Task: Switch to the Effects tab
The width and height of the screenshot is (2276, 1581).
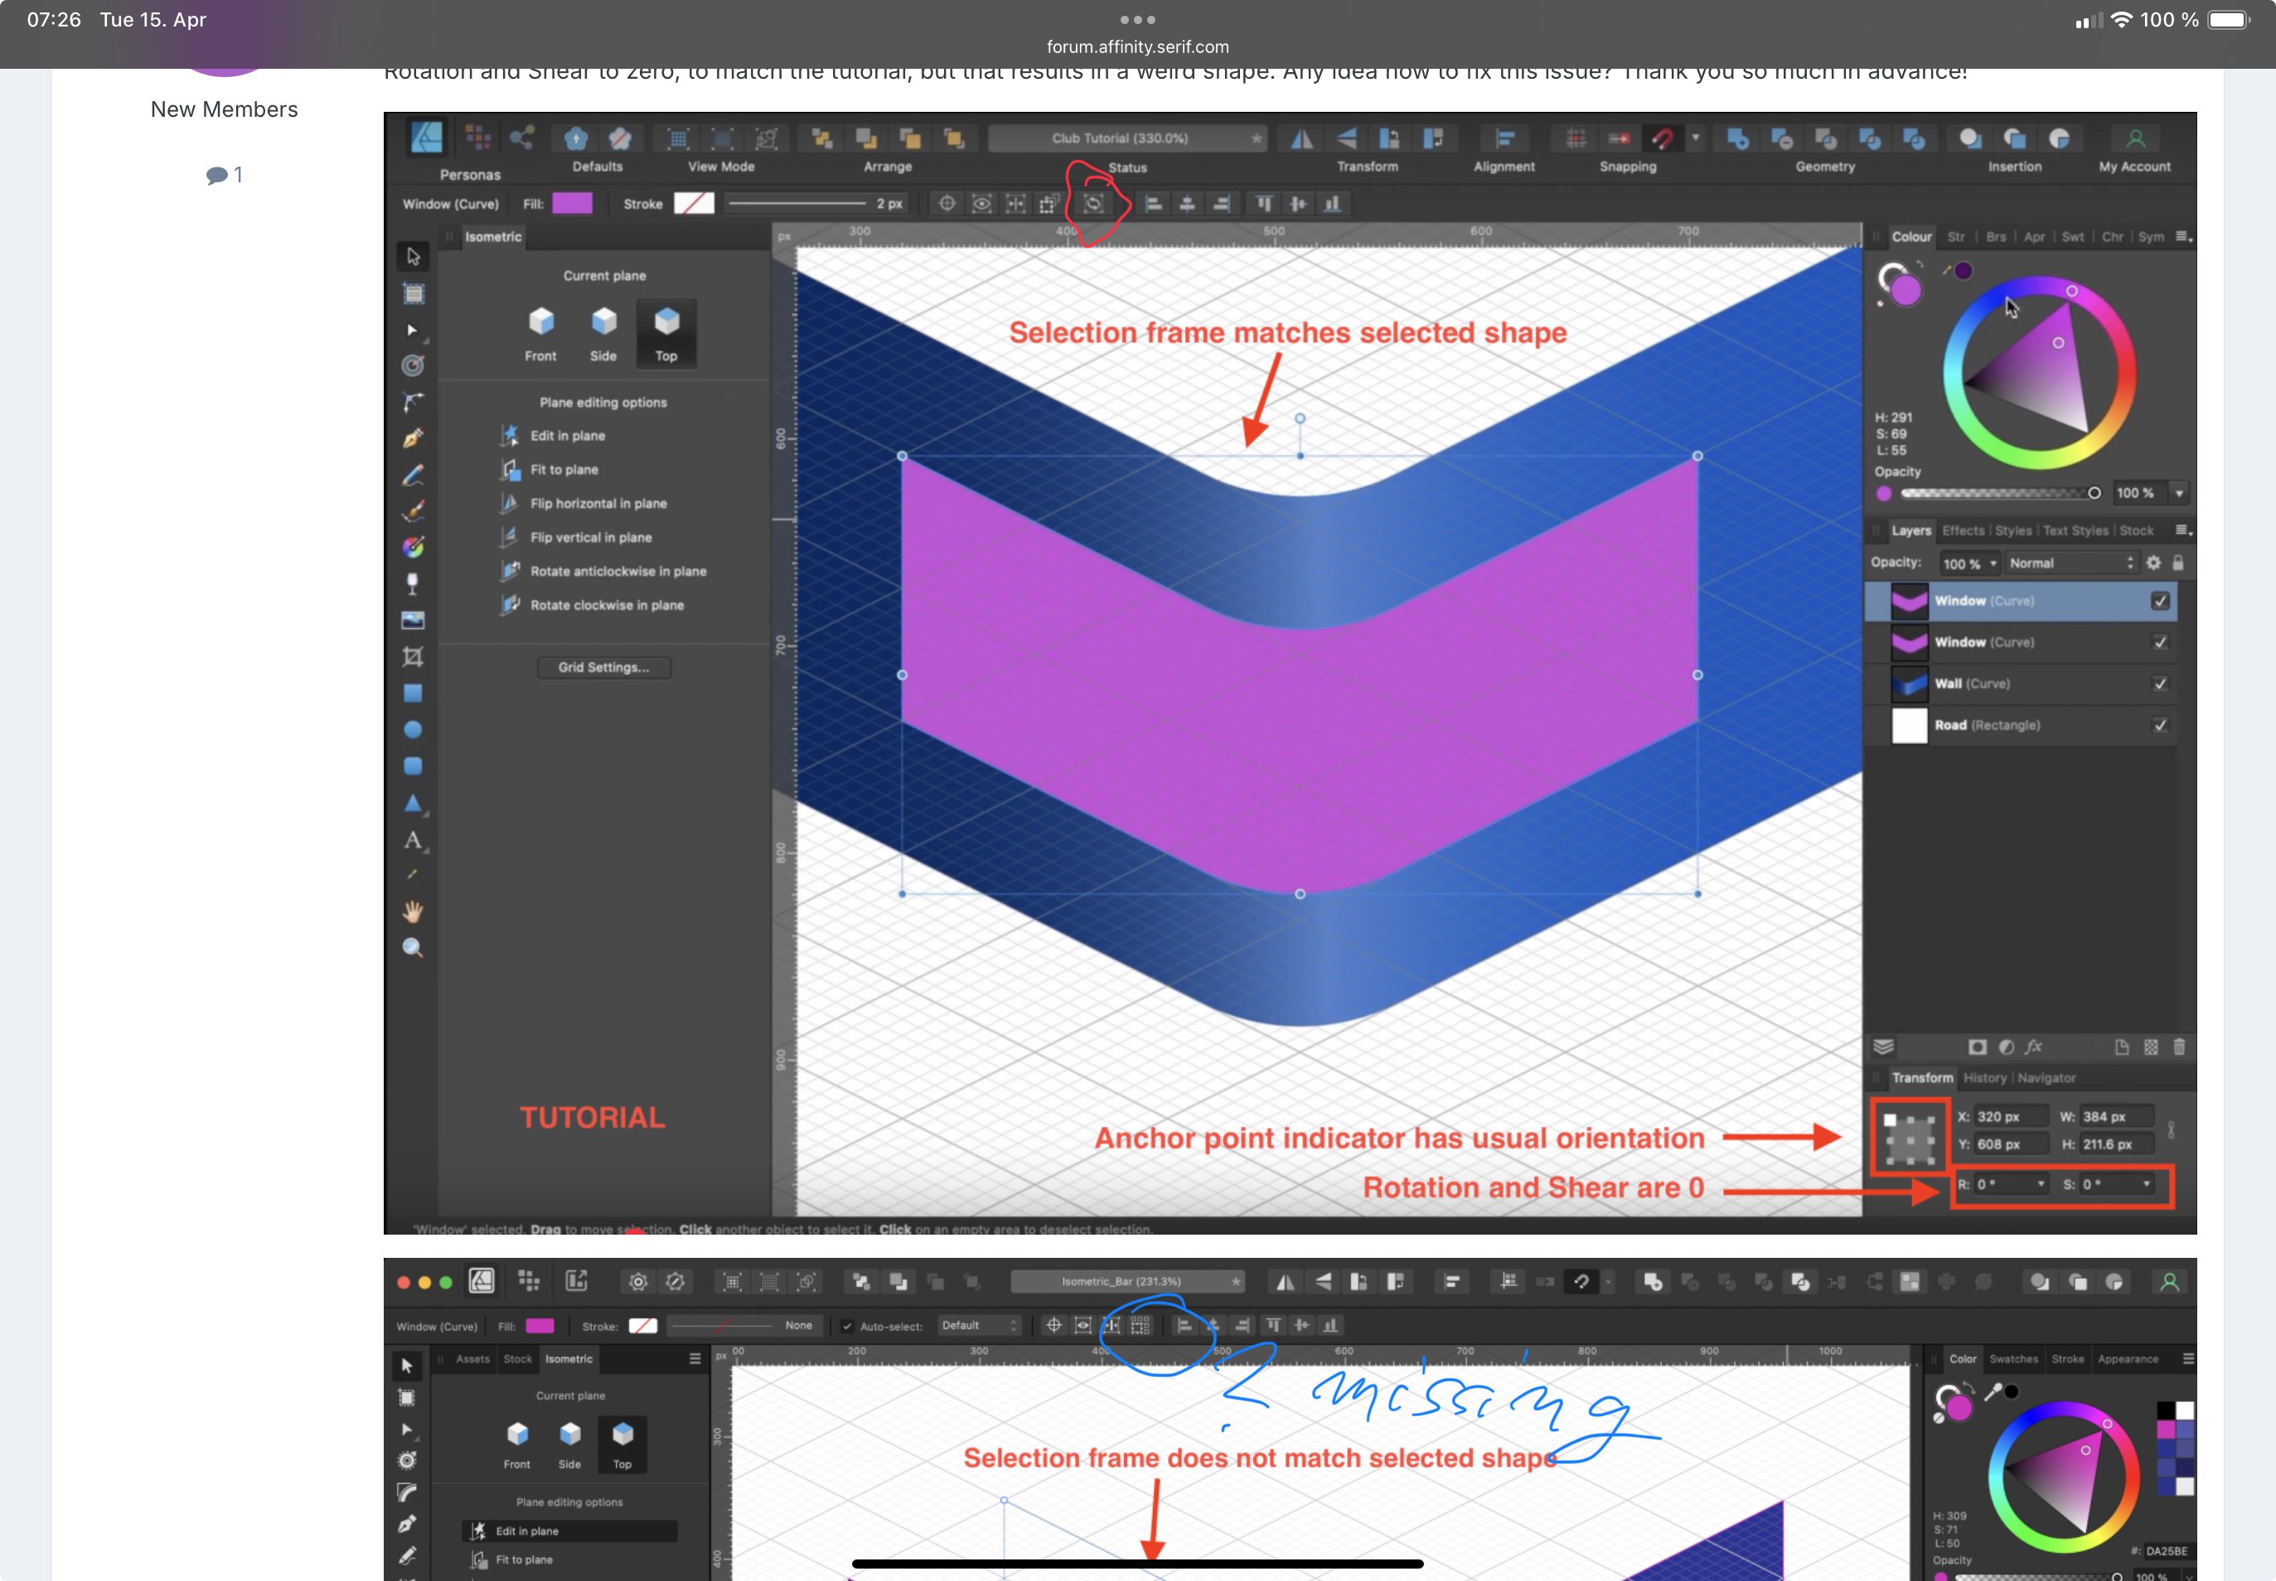Action: pyautogui.click(x=1963, y=531)
